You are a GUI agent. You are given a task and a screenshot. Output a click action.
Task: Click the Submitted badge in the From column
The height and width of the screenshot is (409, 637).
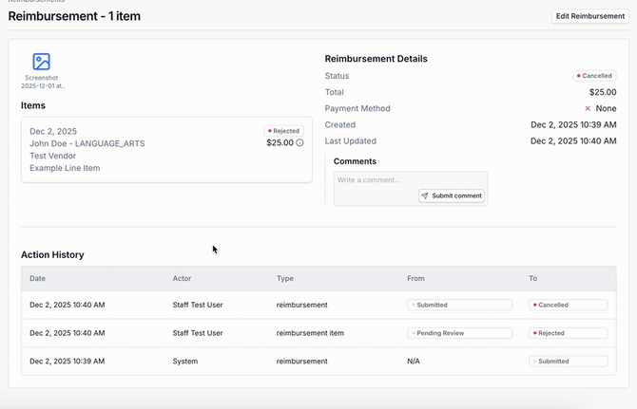click(459, 306)
